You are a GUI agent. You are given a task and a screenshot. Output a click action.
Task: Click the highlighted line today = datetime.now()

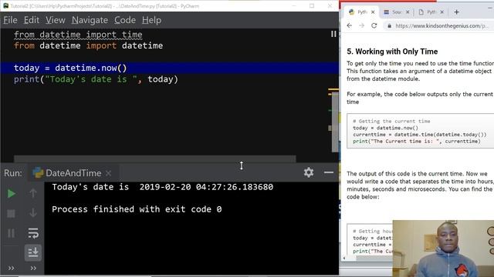click(x=170, y=68)
